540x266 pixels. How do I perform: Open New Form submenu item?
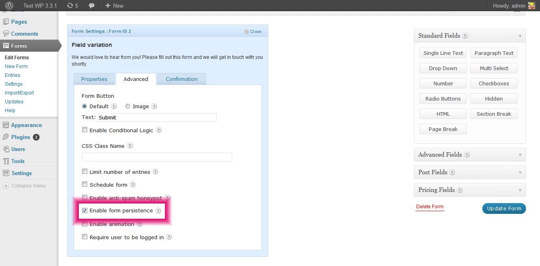[16, 66]
